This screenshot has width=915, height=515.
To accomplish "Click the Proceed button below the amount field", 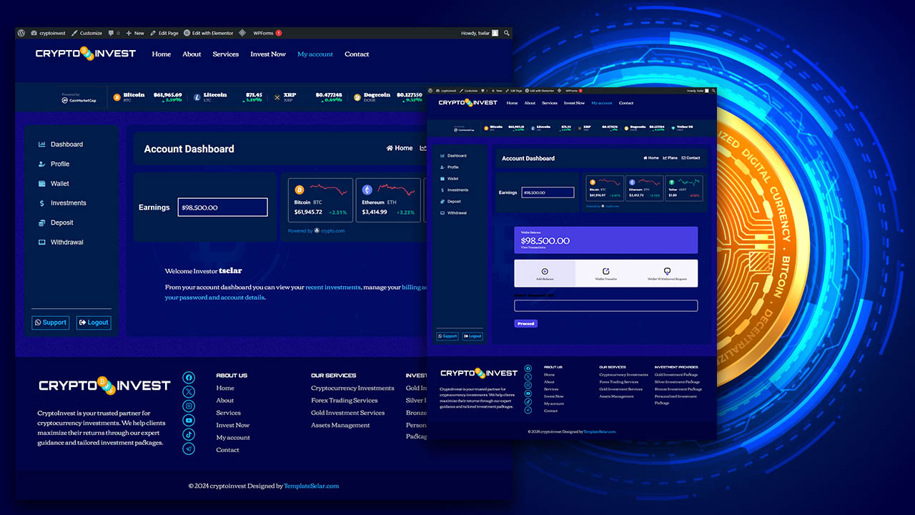I will click(525, 323).
